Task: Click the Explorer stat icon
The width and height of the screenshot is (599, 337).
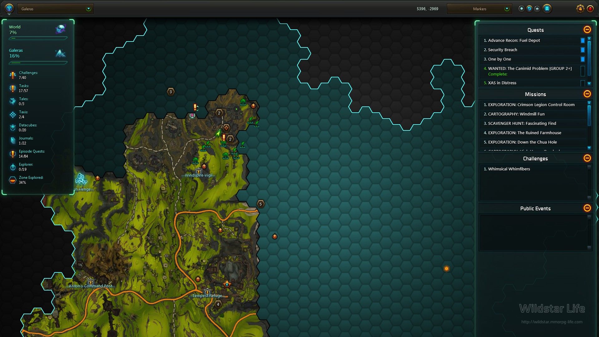Action: coord(12,167)
